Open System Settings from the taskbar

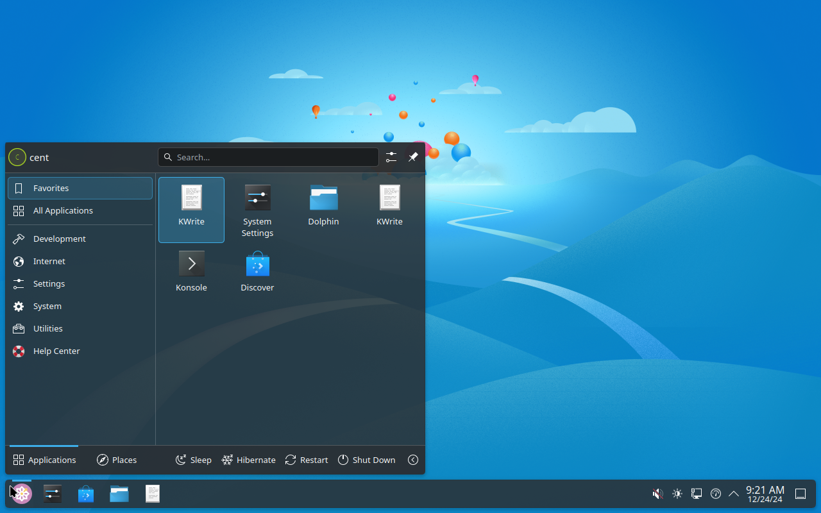coord(52,493)
